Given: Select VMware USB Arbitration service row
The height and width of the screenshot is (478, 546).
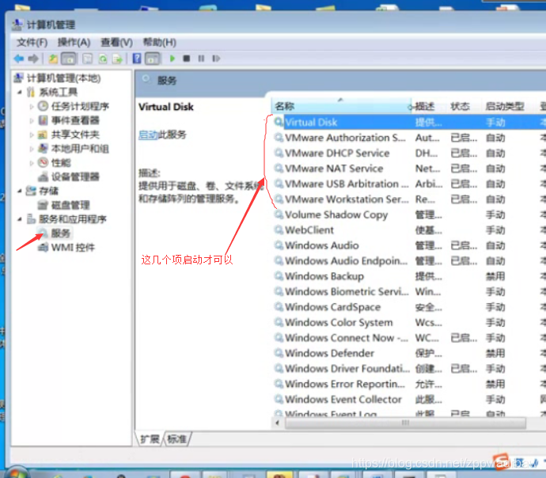Looking at the screenshot, I should tap(409, 184).
